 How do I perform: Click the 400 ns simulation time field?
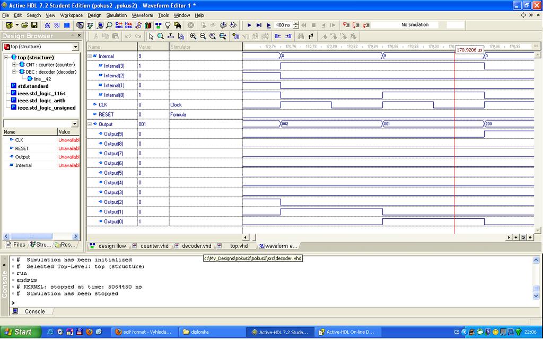click(x=283, y=25)
